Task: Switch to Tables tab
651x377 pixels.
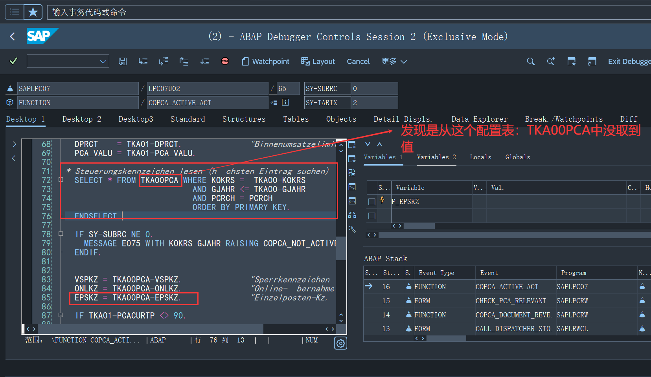Action: coord(296,119)
